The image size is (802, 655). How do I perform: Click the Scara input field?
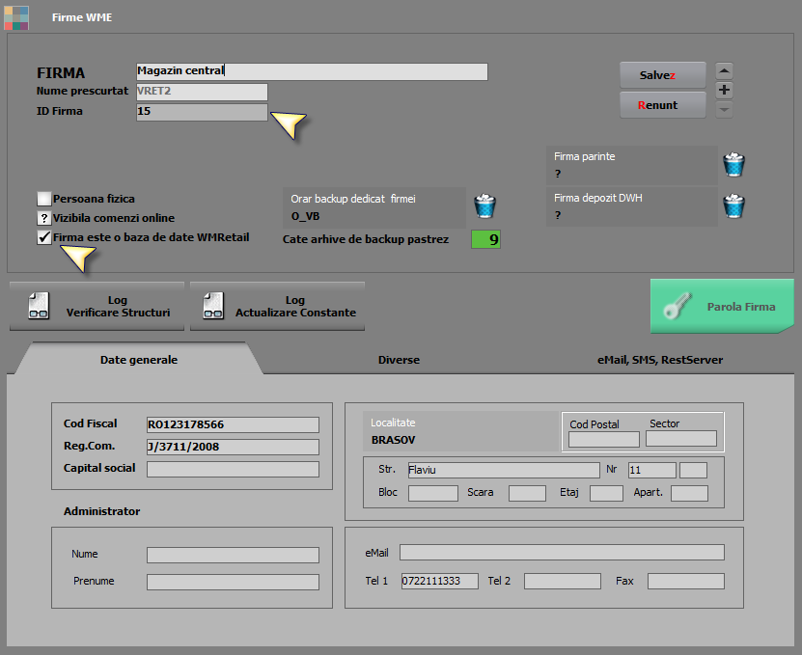pos(527,494)
